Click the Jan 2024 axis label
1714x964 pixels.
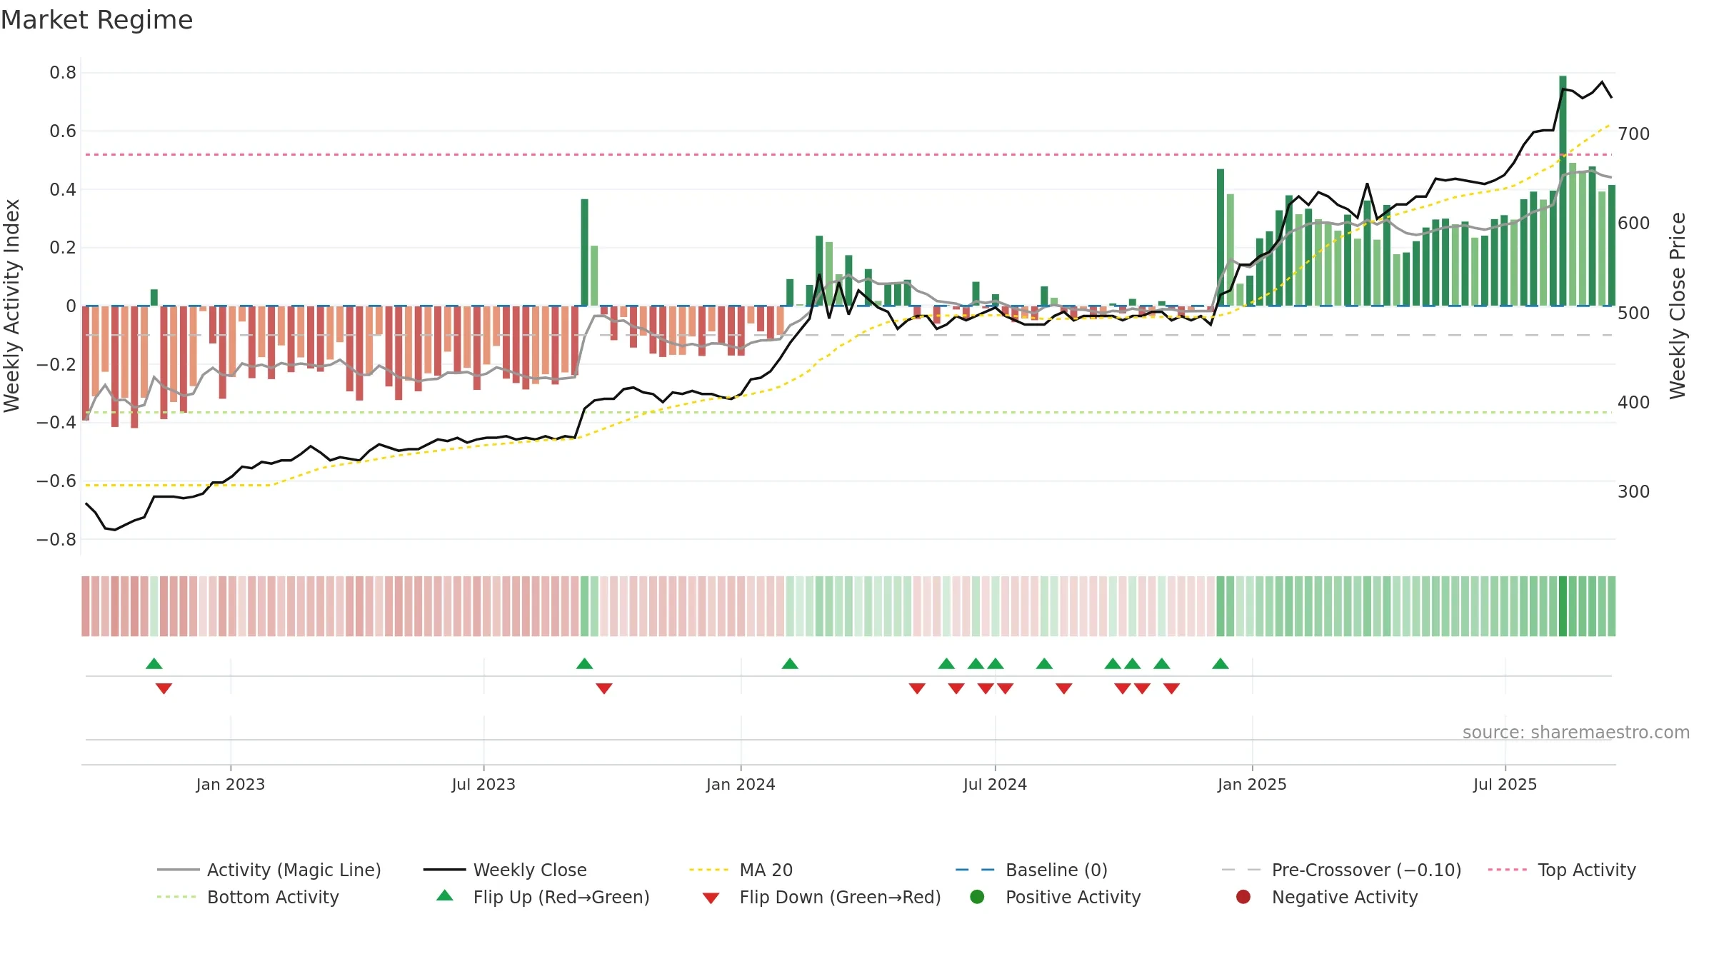[x=741, y=784]
